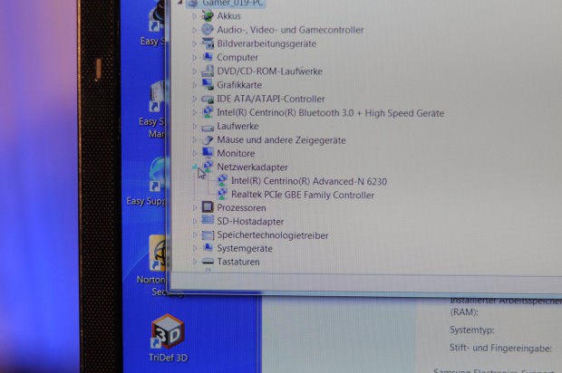562x373 pixels.
Task: Select Realtek PCIe GBE Family Controller text
Action: tap(303, 195)
